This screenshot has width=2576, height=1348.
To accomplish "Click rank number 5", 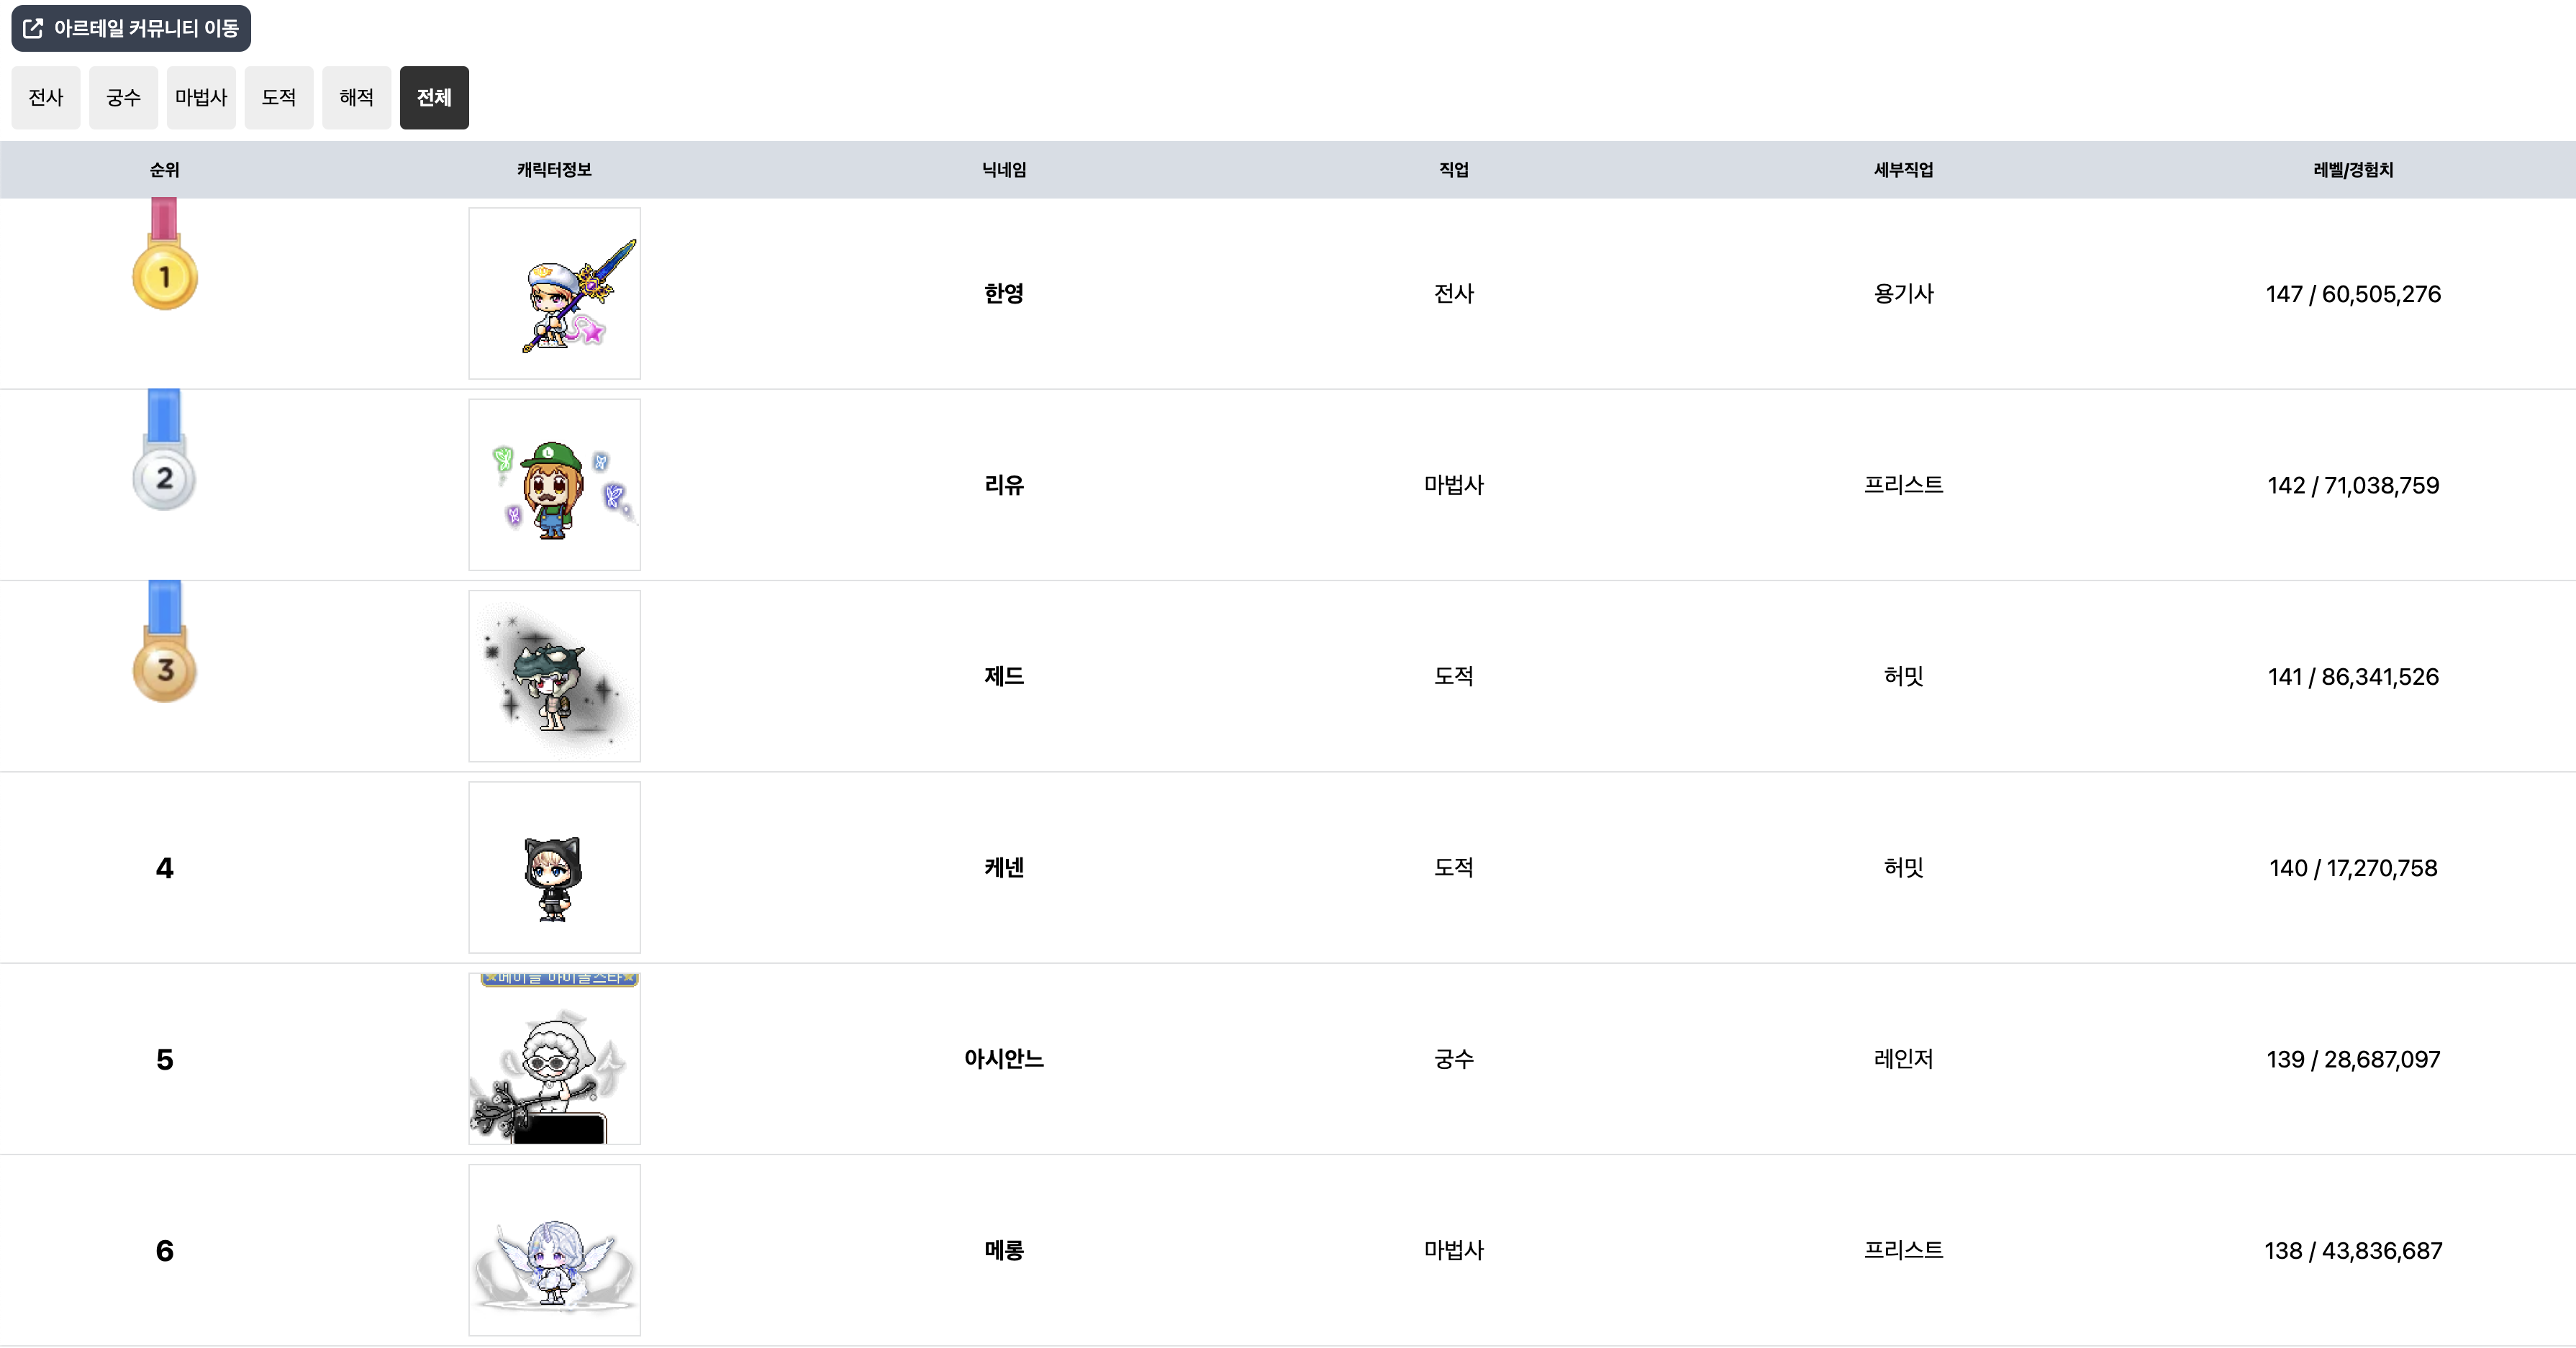I will (165, 1059).
